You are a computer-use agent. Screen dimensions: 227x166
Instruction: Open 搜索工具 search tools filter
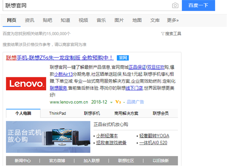[x=171, y=34]
